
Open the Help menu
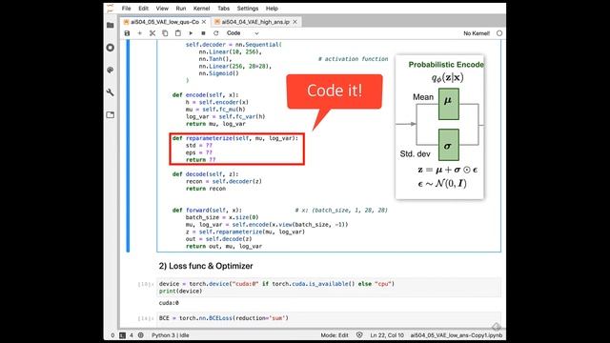click(272, 9)
